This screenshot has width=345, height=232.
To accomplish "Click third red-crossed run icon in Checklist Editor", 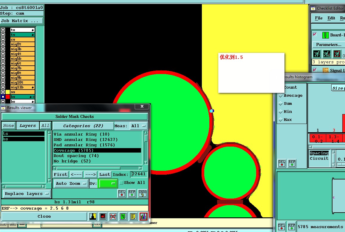I will click(337, 54).
